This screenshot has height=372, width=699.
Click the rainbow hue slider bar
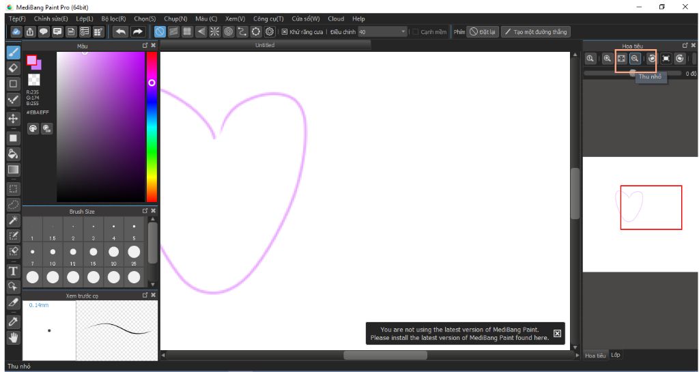[x=152, y=137]
